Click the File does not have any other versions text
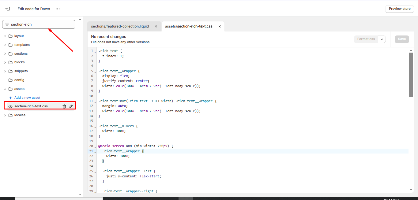This screenshot has height=200, width=418. coord(120,42)
